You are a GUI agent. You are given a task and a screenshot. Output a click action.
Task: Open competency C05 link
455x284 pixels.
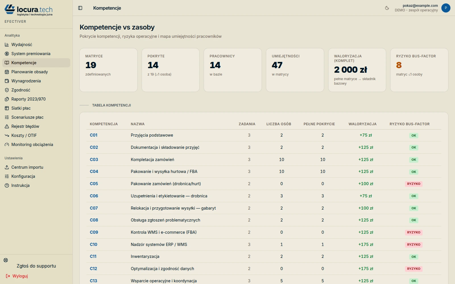click(94, 184)
